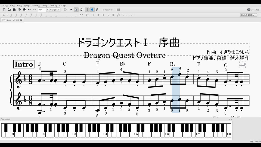Open the zoom level dropdown arrow
261x147 pixels.
coord(47,10)
